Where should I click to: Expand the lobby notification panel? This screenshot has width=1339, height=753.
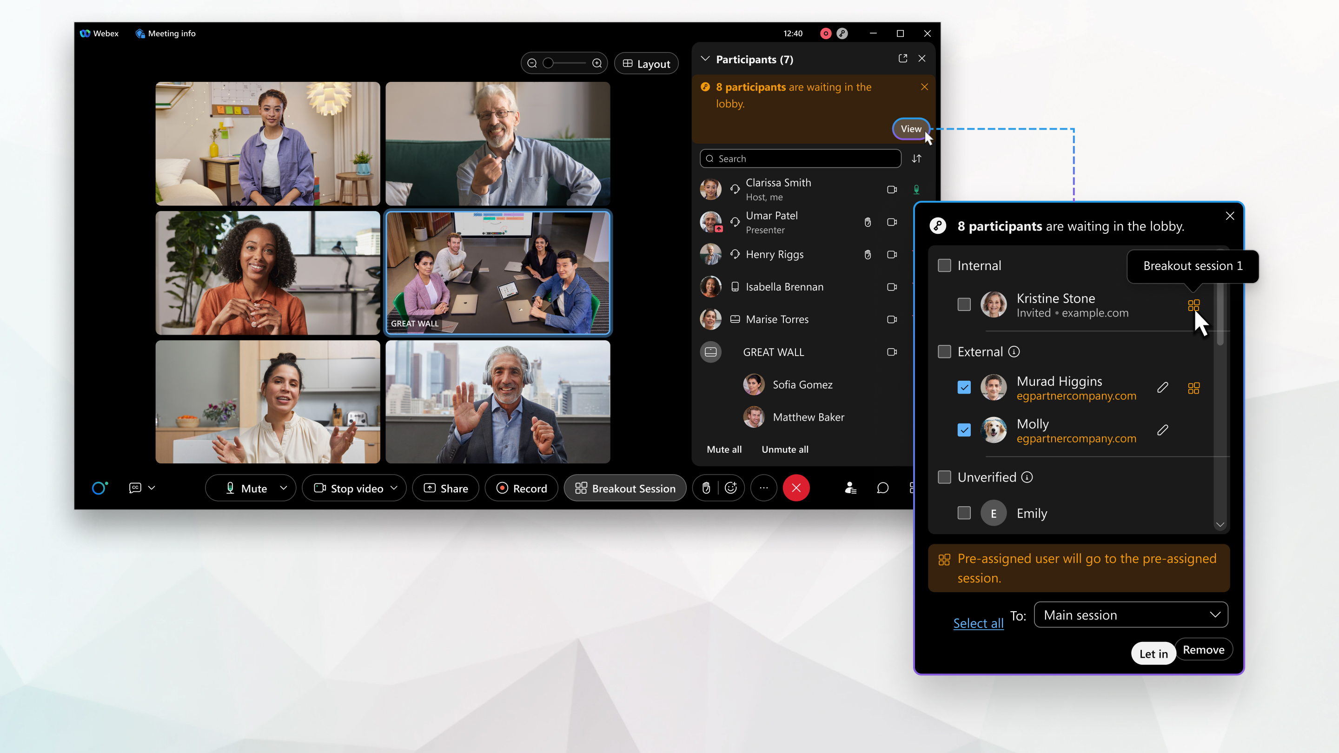click(910, 129)
